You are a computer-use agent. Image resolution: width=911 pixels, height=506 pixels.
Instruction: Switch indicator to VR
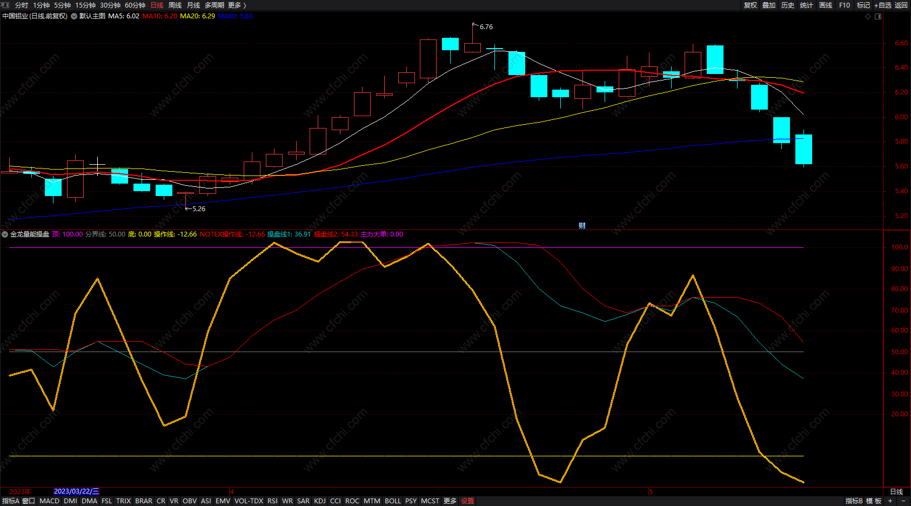[x=174, y=501]
